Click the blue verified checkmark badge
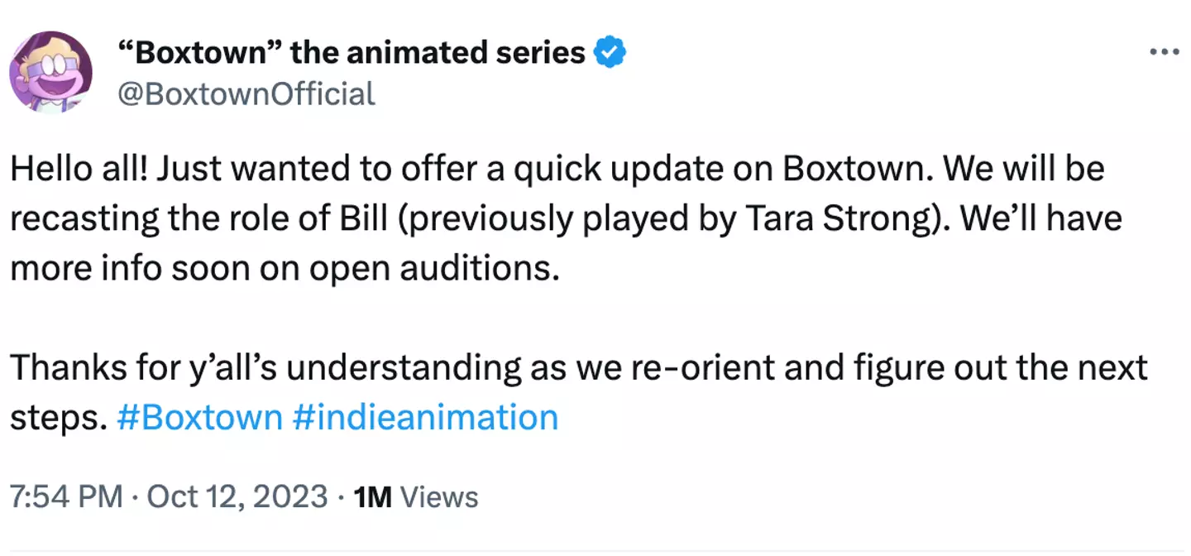Image resolution: width=1191 pixels, height=556 pixels. 610,53
